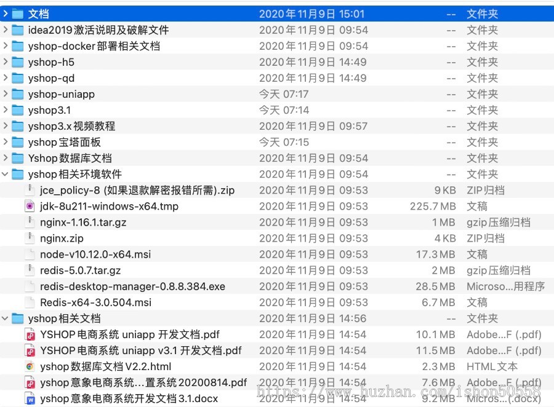Select the yshop意象电商系统开发文档3.1.docx file name
Screen dimensions: 554x407
point(129,398)
